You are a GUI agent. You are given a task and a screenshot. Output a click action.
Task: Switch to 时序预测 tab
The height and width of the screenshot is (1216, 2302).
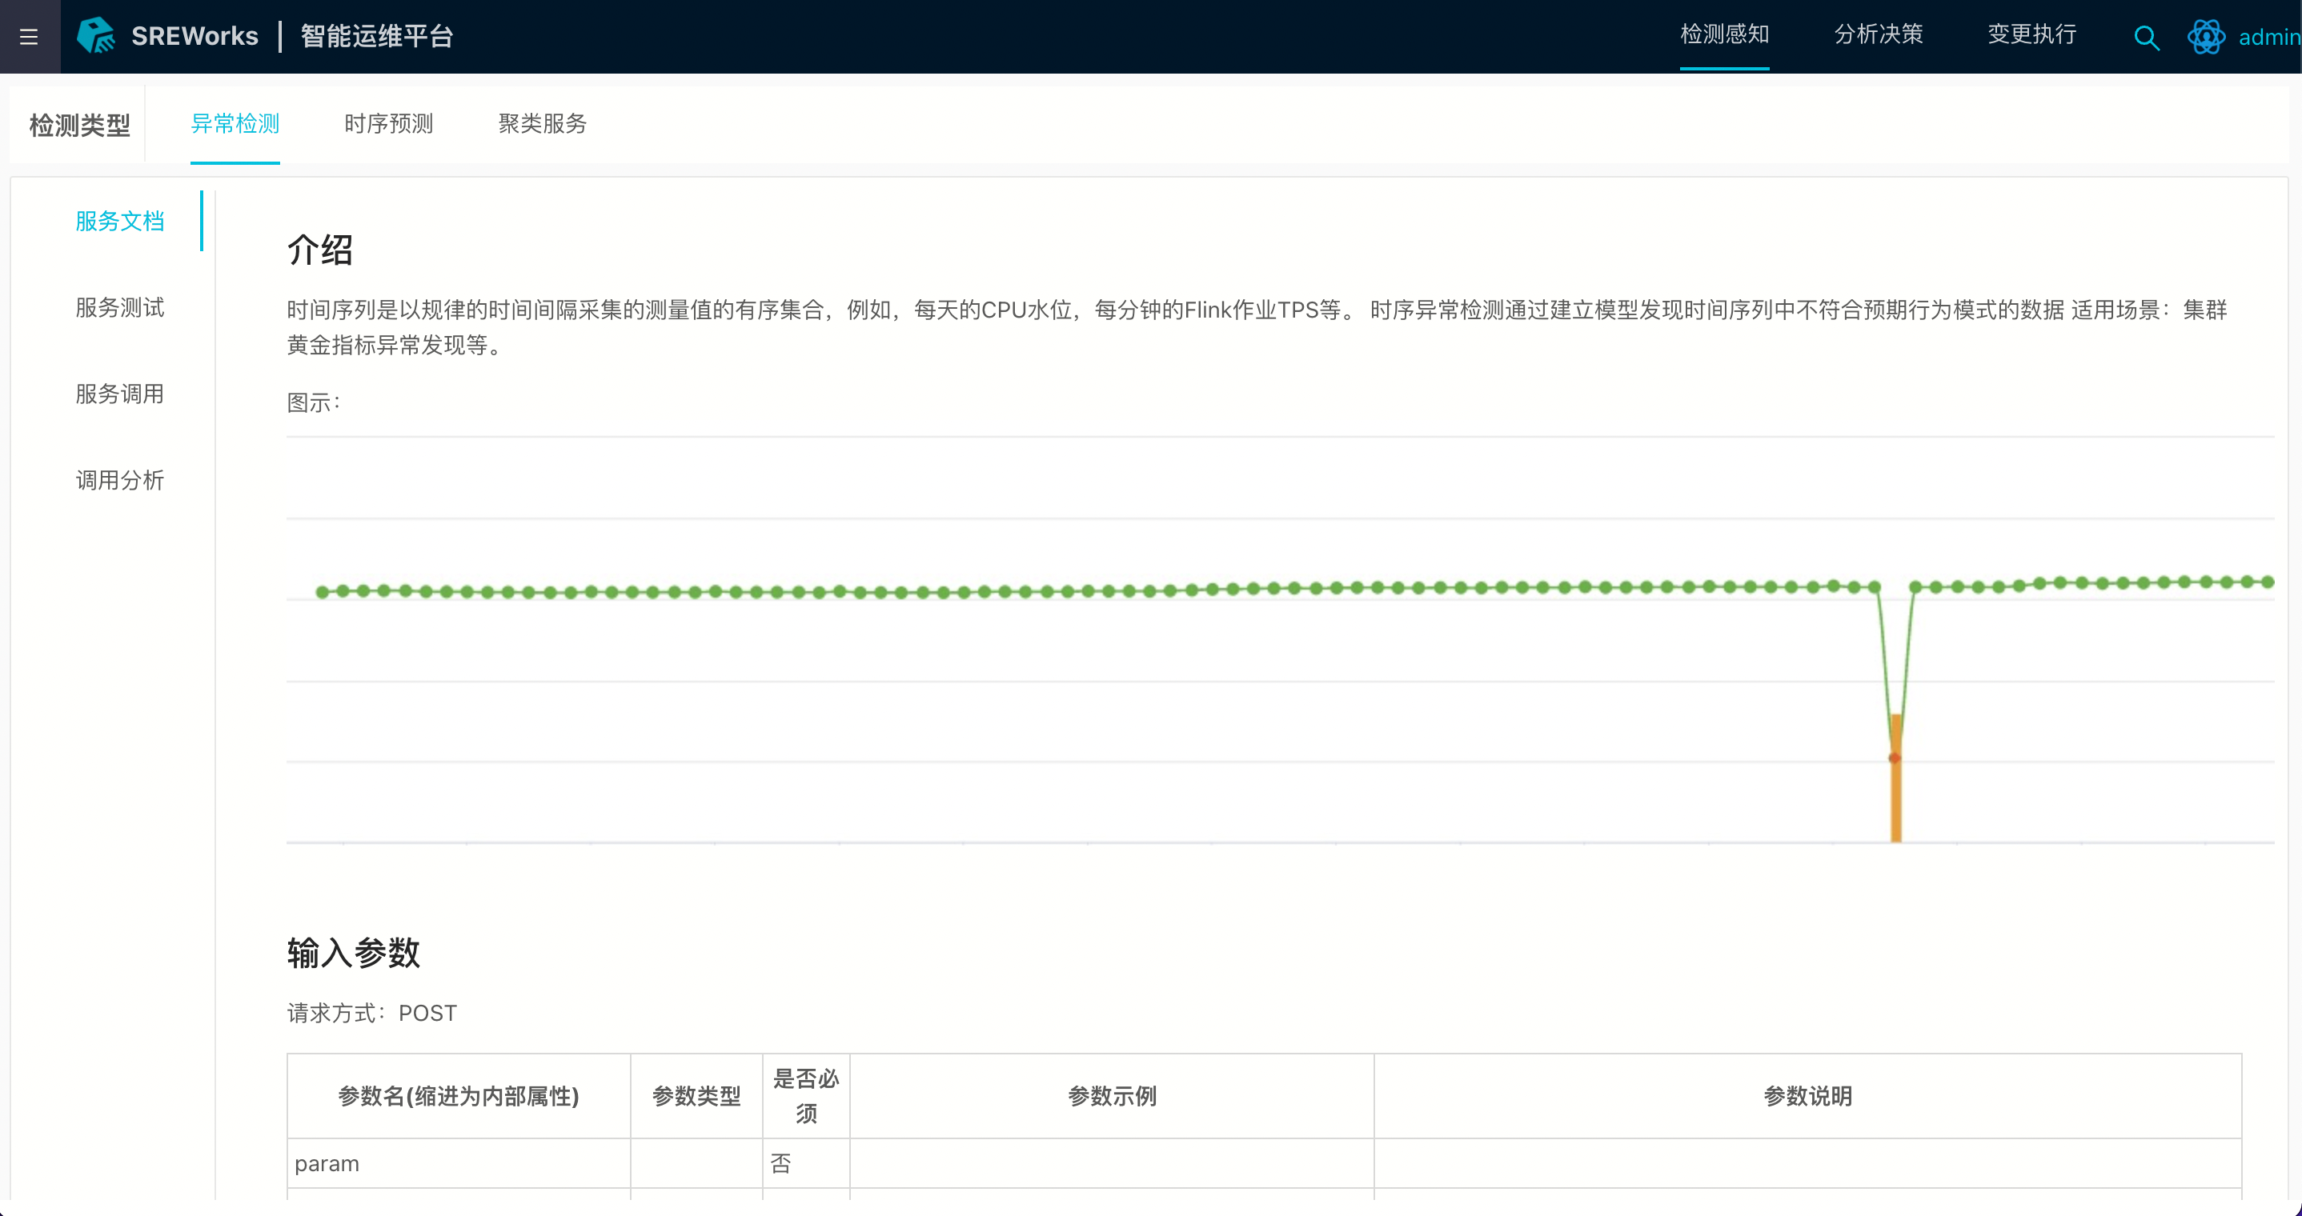[389, 123]
